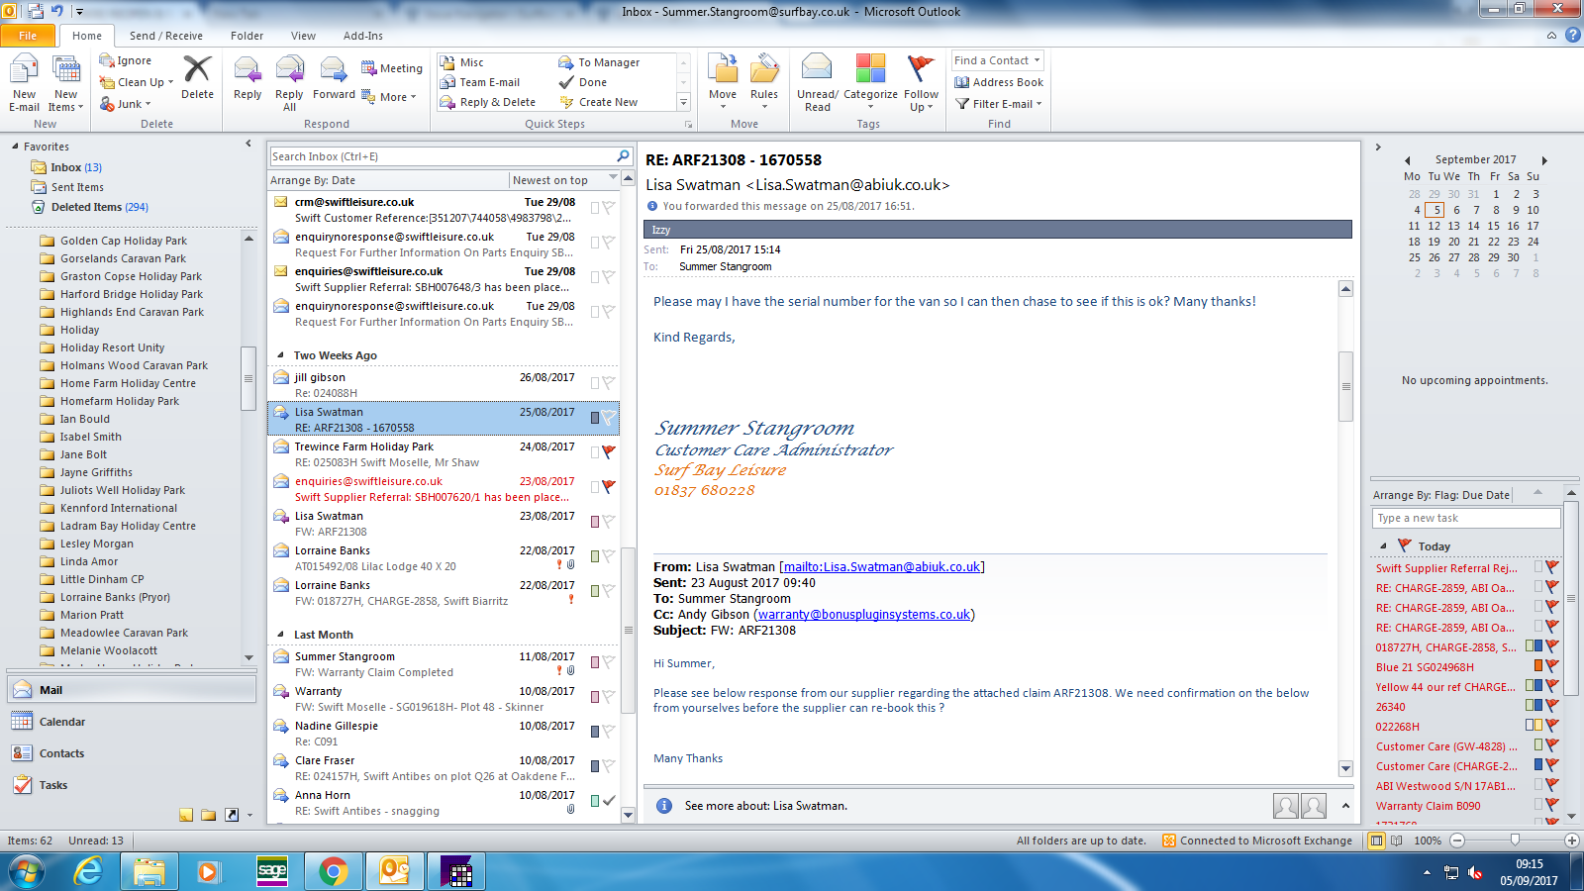The image size is (1584, 891).
Task: Toggle flag on Anna Horn email
Action: click(x=609, y=800)
